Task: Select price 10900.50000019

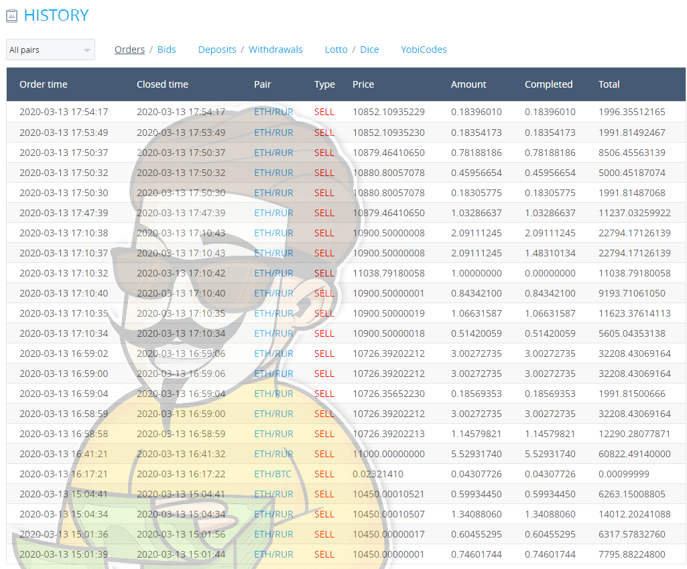Action: [389, 313]
